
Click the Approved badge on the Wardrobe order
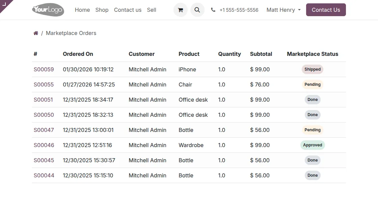[x=312, y=145]
